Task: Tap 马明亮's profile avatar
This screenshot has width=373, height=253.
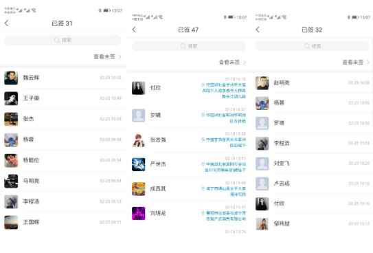Action: point(11,181)
